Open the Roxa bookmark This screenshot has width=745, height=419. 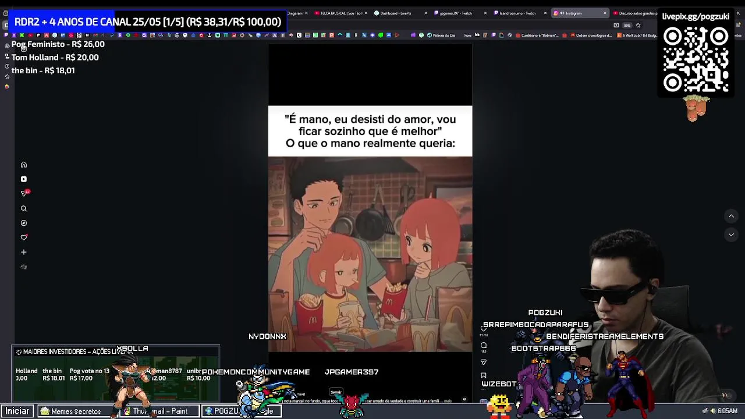tap(468, 35)
